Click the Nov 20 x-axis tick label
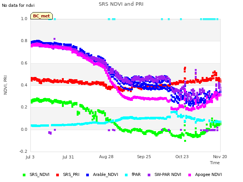 point(220,157)
